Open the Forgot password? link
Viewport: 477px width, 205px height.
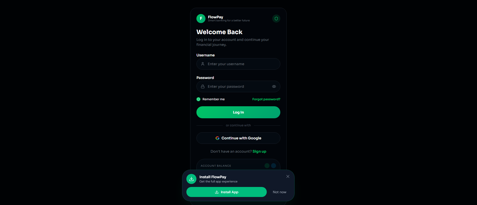click(x=266, y=99)
